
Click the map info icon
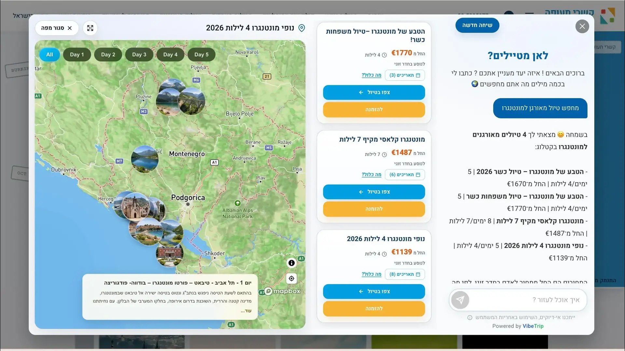click(x=291, y=263)
